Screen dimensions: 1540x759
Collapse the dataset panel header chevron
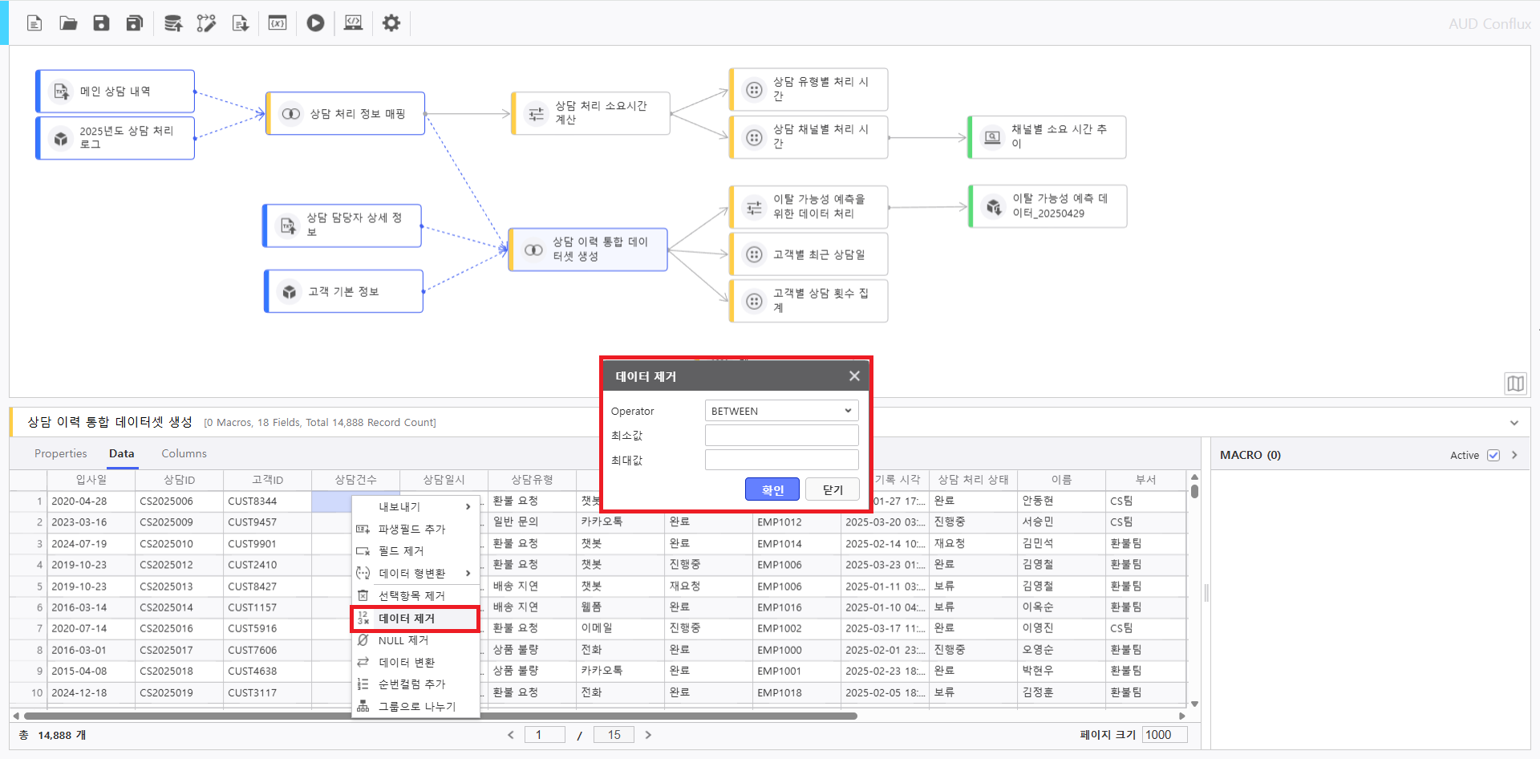(x=1514, y=423)
